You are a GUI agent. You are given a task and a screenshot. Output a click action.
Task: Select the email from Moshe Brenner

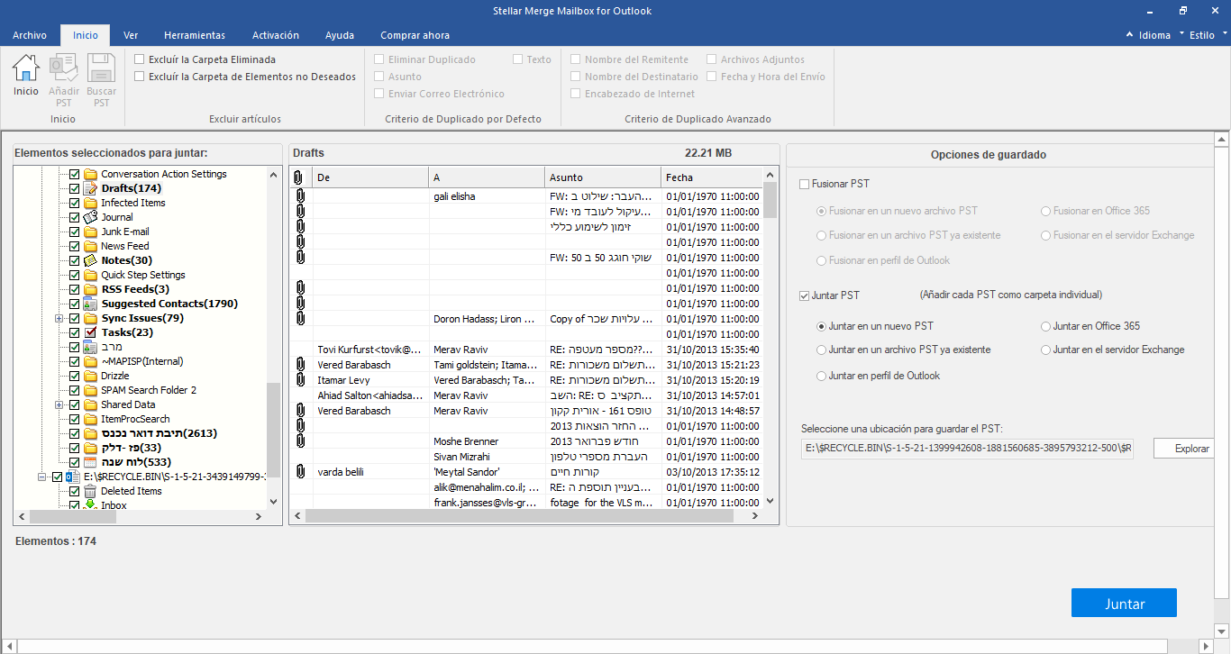[x=526, y=441]
